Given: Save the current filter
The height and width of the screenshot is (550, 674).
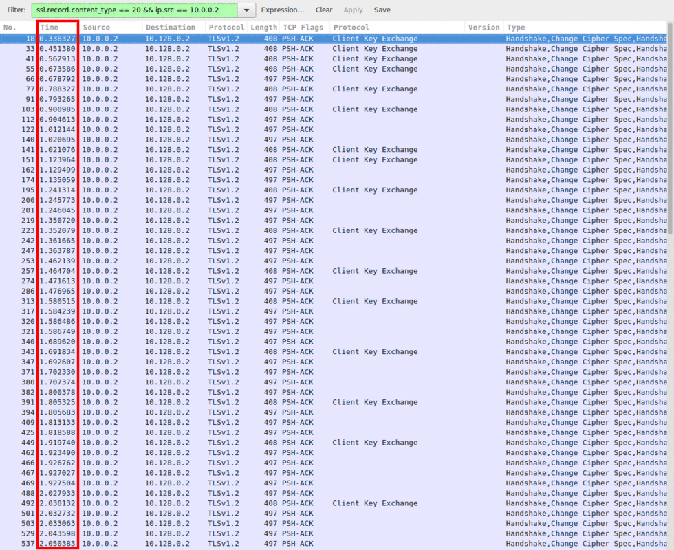Looking at the screenshot, I should click(382, 10).
